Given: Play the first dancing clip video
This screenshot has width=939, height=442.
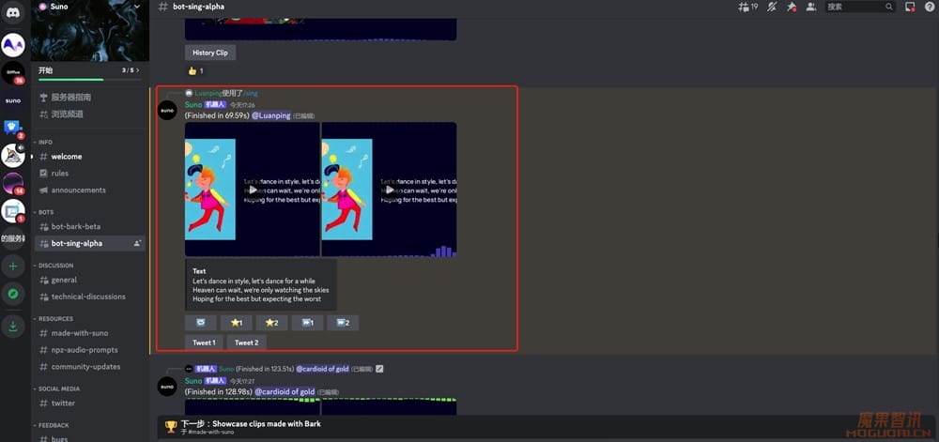Looking at the screenshot, I should click(253, 190).
